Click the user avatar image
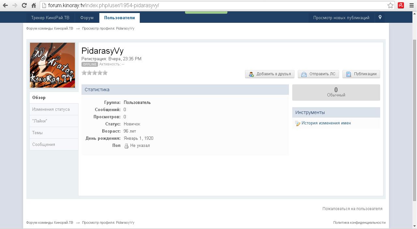The image size is (417, 229). (52, 65)
